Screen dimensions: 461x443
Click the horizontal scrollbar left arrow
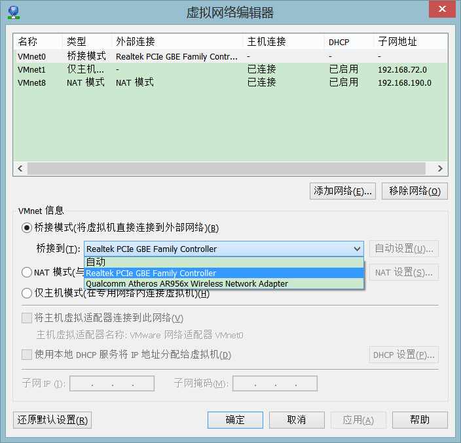click(20, 169)
